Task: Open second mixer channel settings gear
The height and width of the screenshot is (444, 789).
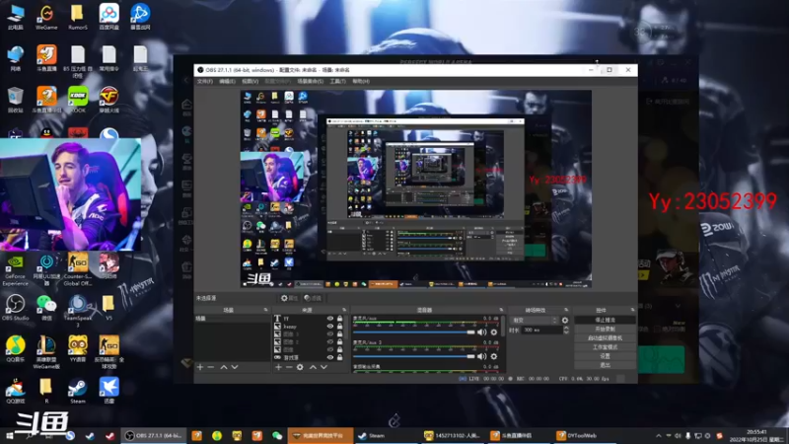Action: click(494, 356)
